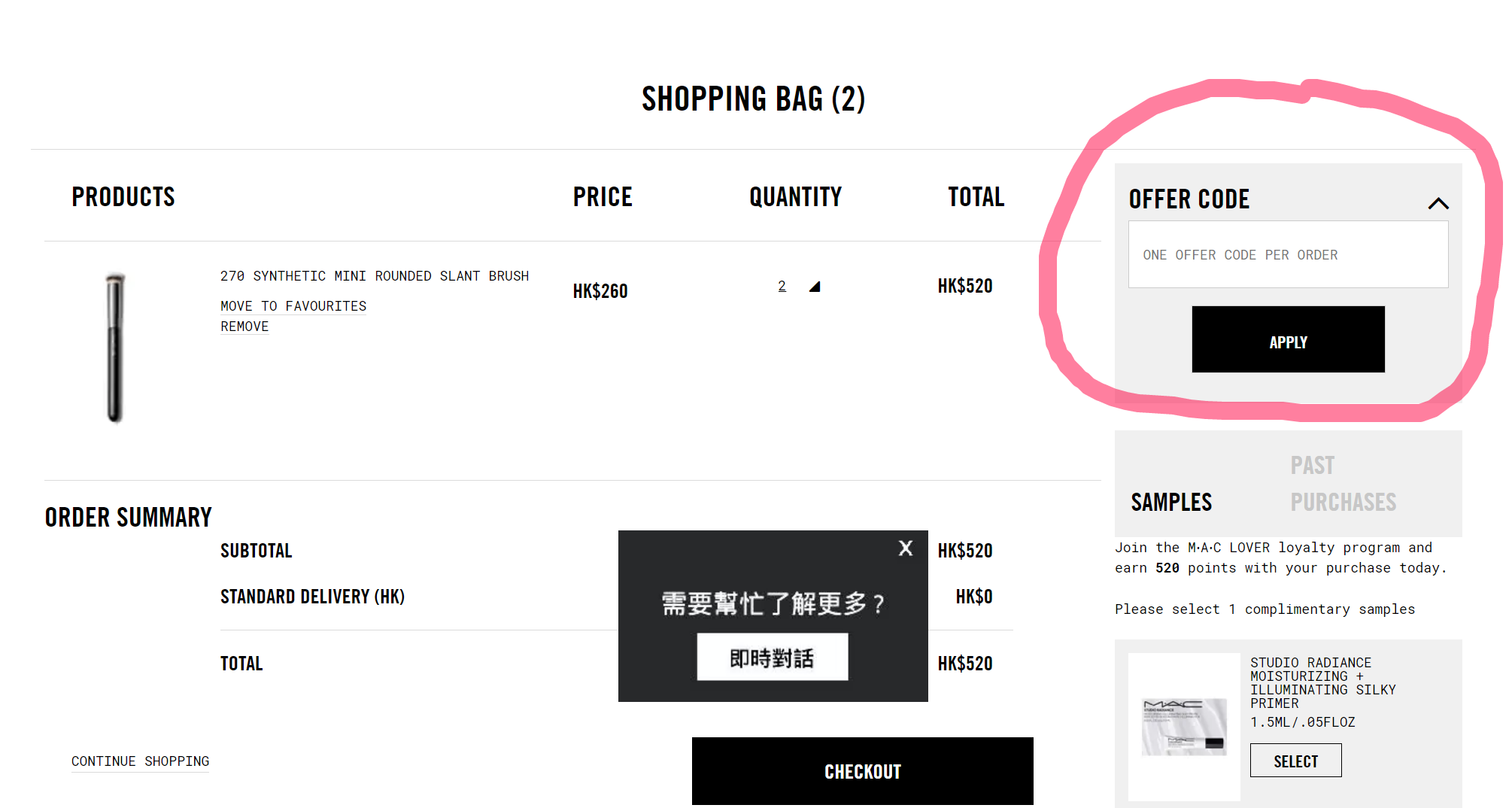Click the Standard Delivery row
This screenshot has height=808, width=1512.
[312, 596]
